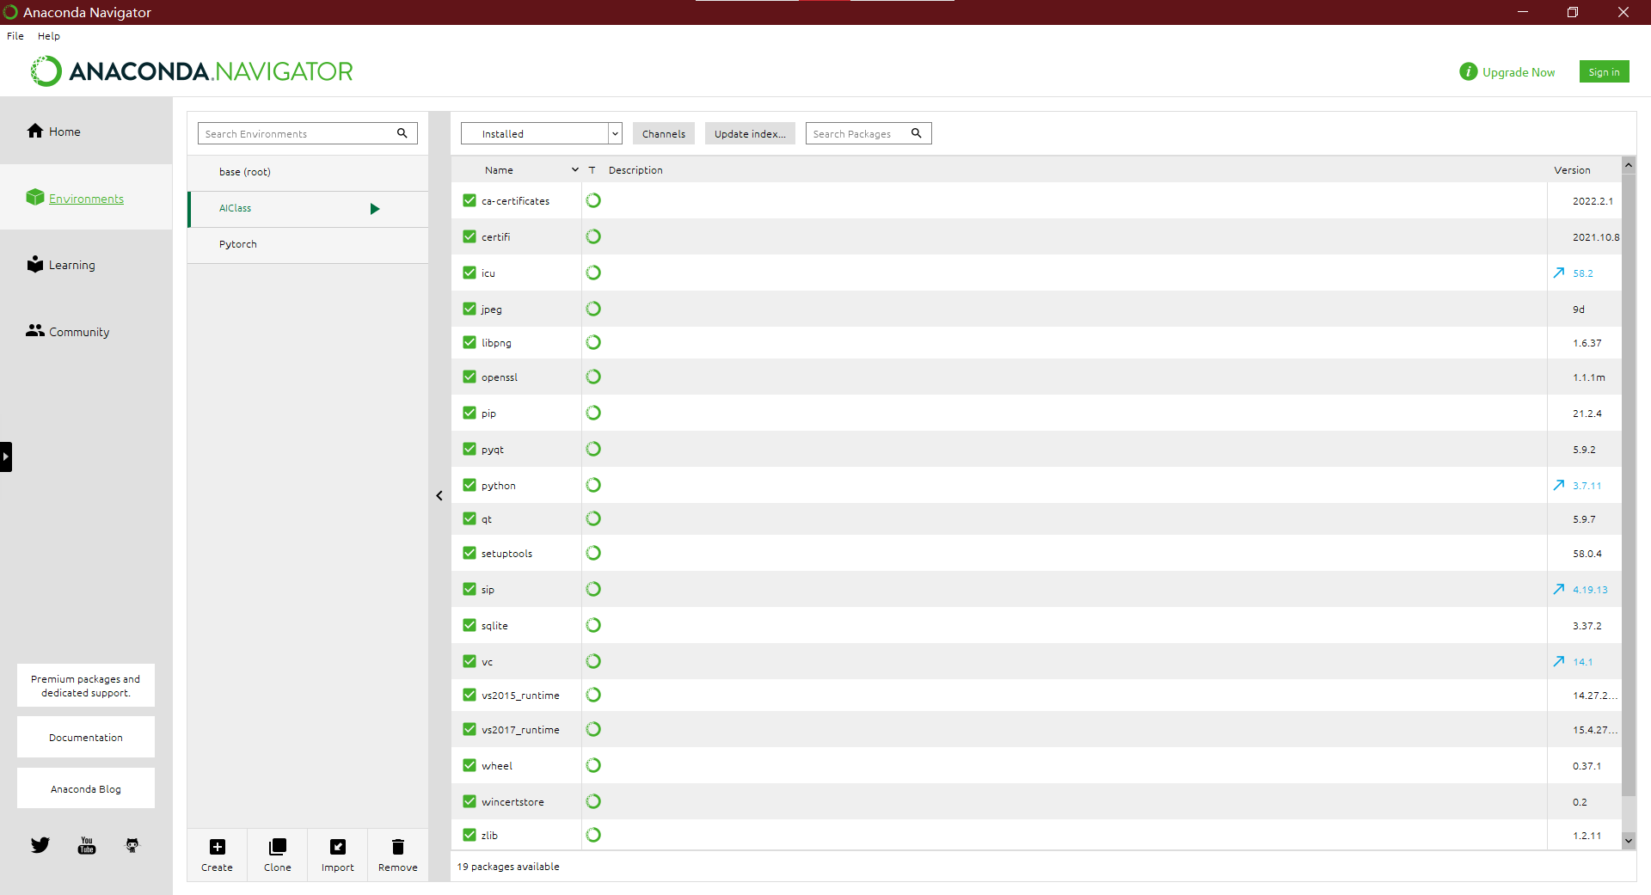Open the Anaconda Blog button
This screenshot has height=895, width=1651.
pyautogui.click(x=86, y=788)
